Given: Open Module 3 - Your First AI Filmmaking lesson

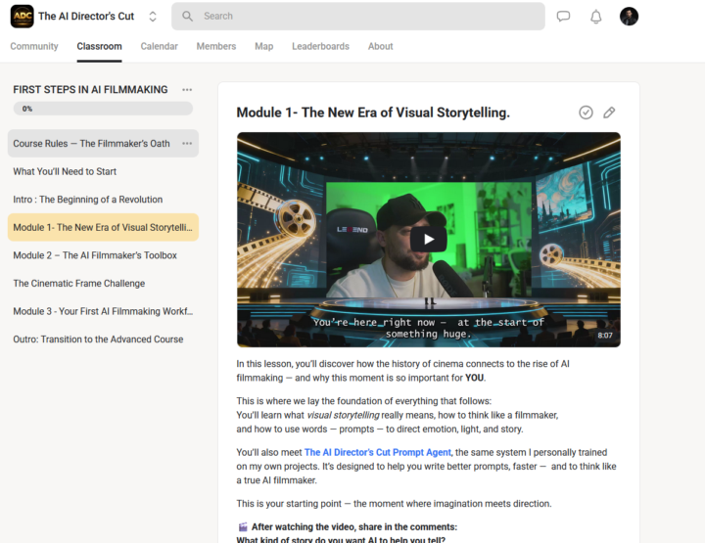Looking at the screenshot, I should pos(103,311).
